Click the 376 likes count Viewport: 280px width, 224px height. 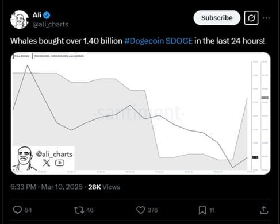tap(153, 210)
